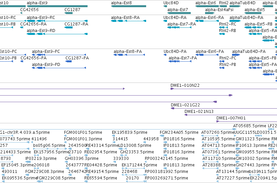277x183 pixels.
Task: Click the bs05g06.5prime EST label
Action: (49, 145)
